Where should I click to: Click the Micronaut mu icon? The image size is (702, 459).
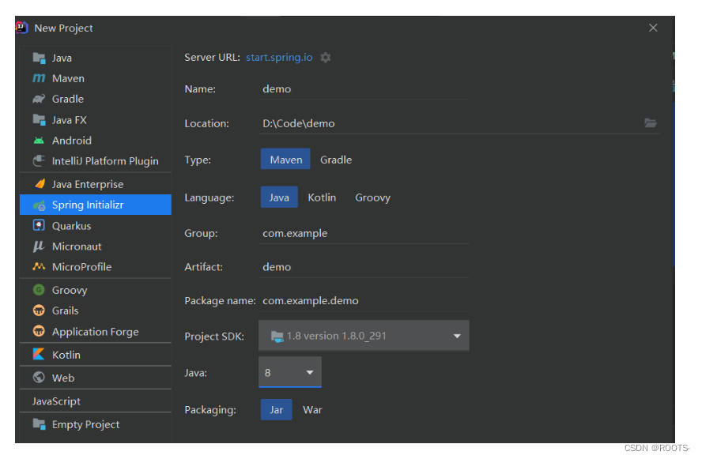[x=39, y=246]
